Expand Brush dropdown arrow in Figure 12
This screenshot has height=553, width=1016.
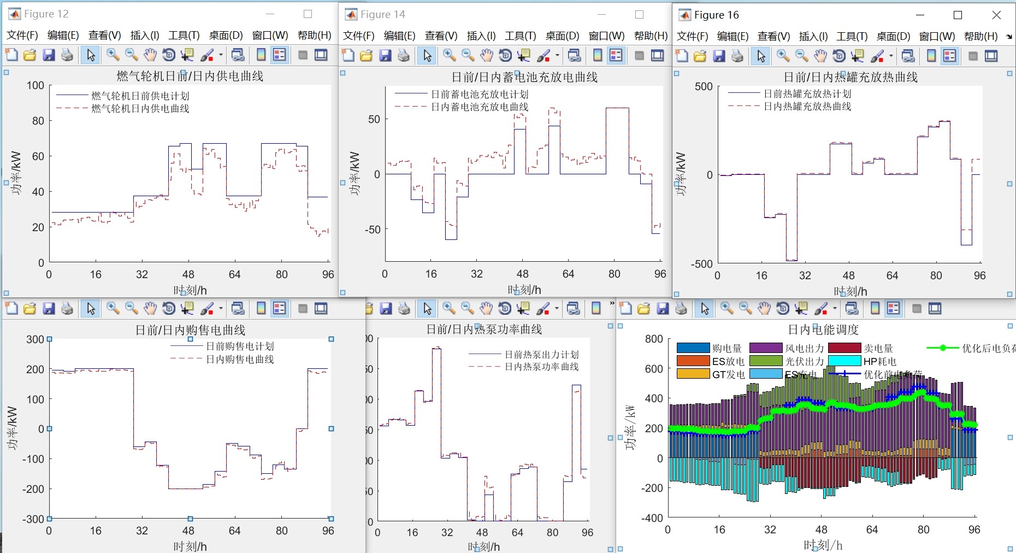pyautogui.click(x=220, y=55)
